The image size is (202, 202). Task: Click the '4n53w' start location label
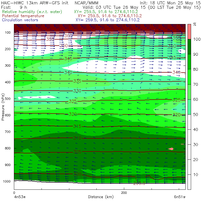(x=20, y=197)
